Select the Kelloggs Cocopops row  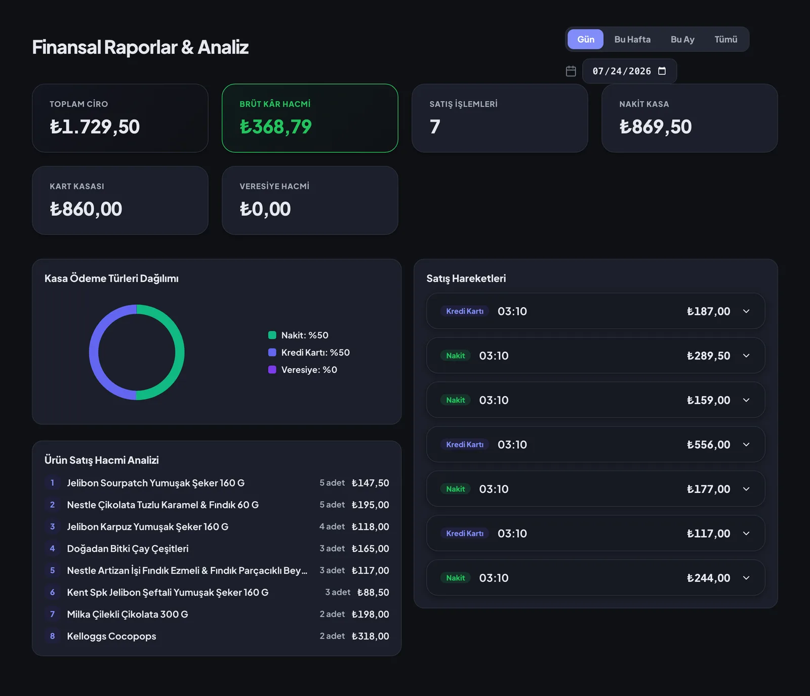[x=217, y=636]
